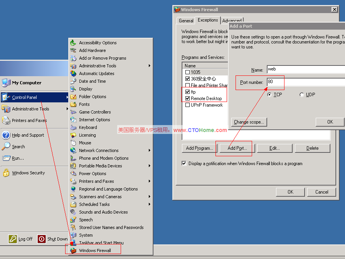Cancel the Windows Firewall dialog
This screenshot has width=345, height=259.
321,192
